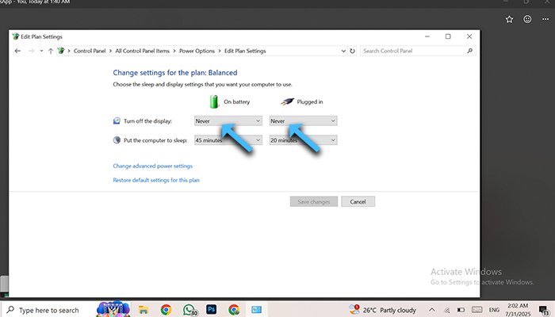Click the forward navigation arrow
Screen dimensions: 555x317
pos(31,51)
